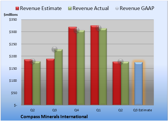The height and width of the screenshot is (121, 168).
Task: Select the red Q1 Revenue Estimate bar
Action: [x=95, y=65]
